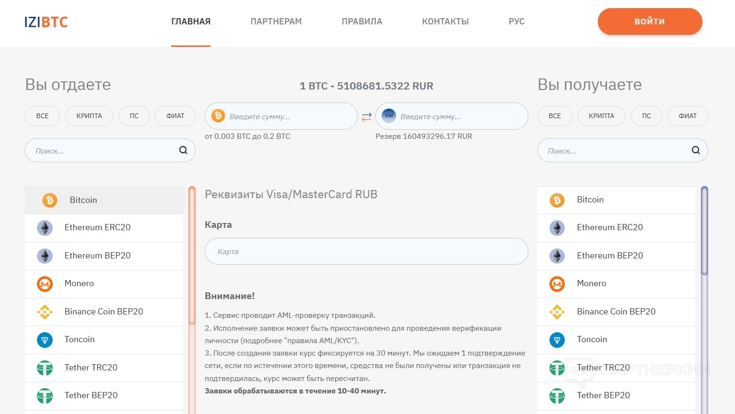This screenshot has height=414, width=735.
Task: Select КРИПТА filter under Вы получаете
Action: click(602, 116)
